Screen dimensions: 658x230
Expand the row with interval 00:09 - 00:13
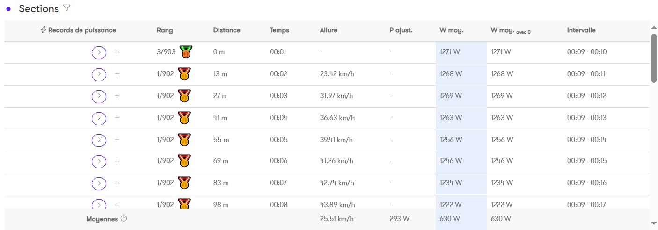pyautogui.click(x=99, y=118)
